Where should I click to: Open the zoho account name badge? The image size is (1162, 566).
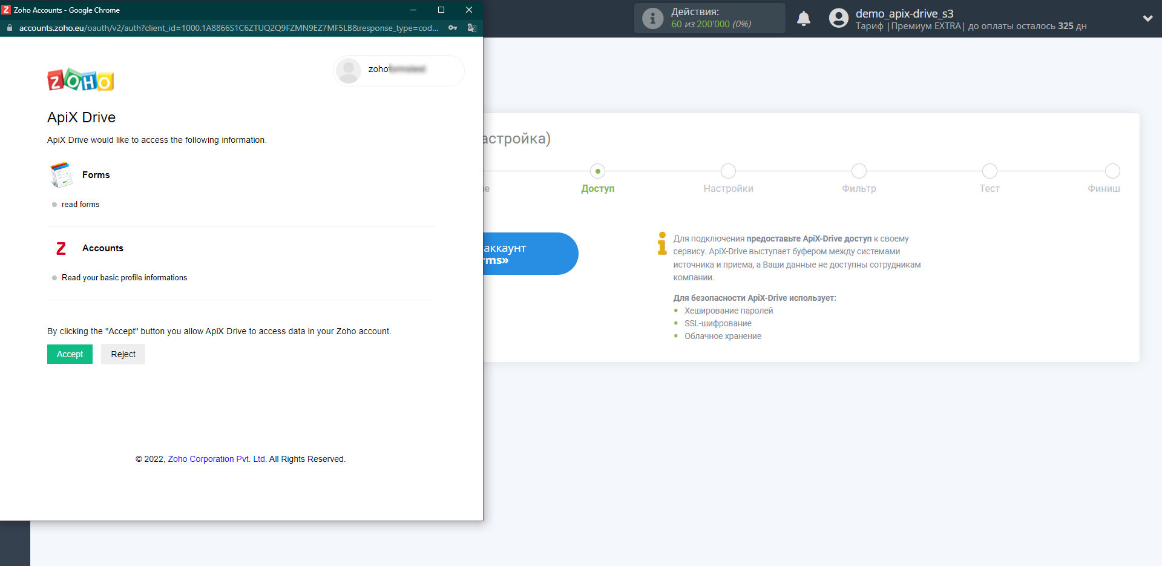[x=399, y=71]
